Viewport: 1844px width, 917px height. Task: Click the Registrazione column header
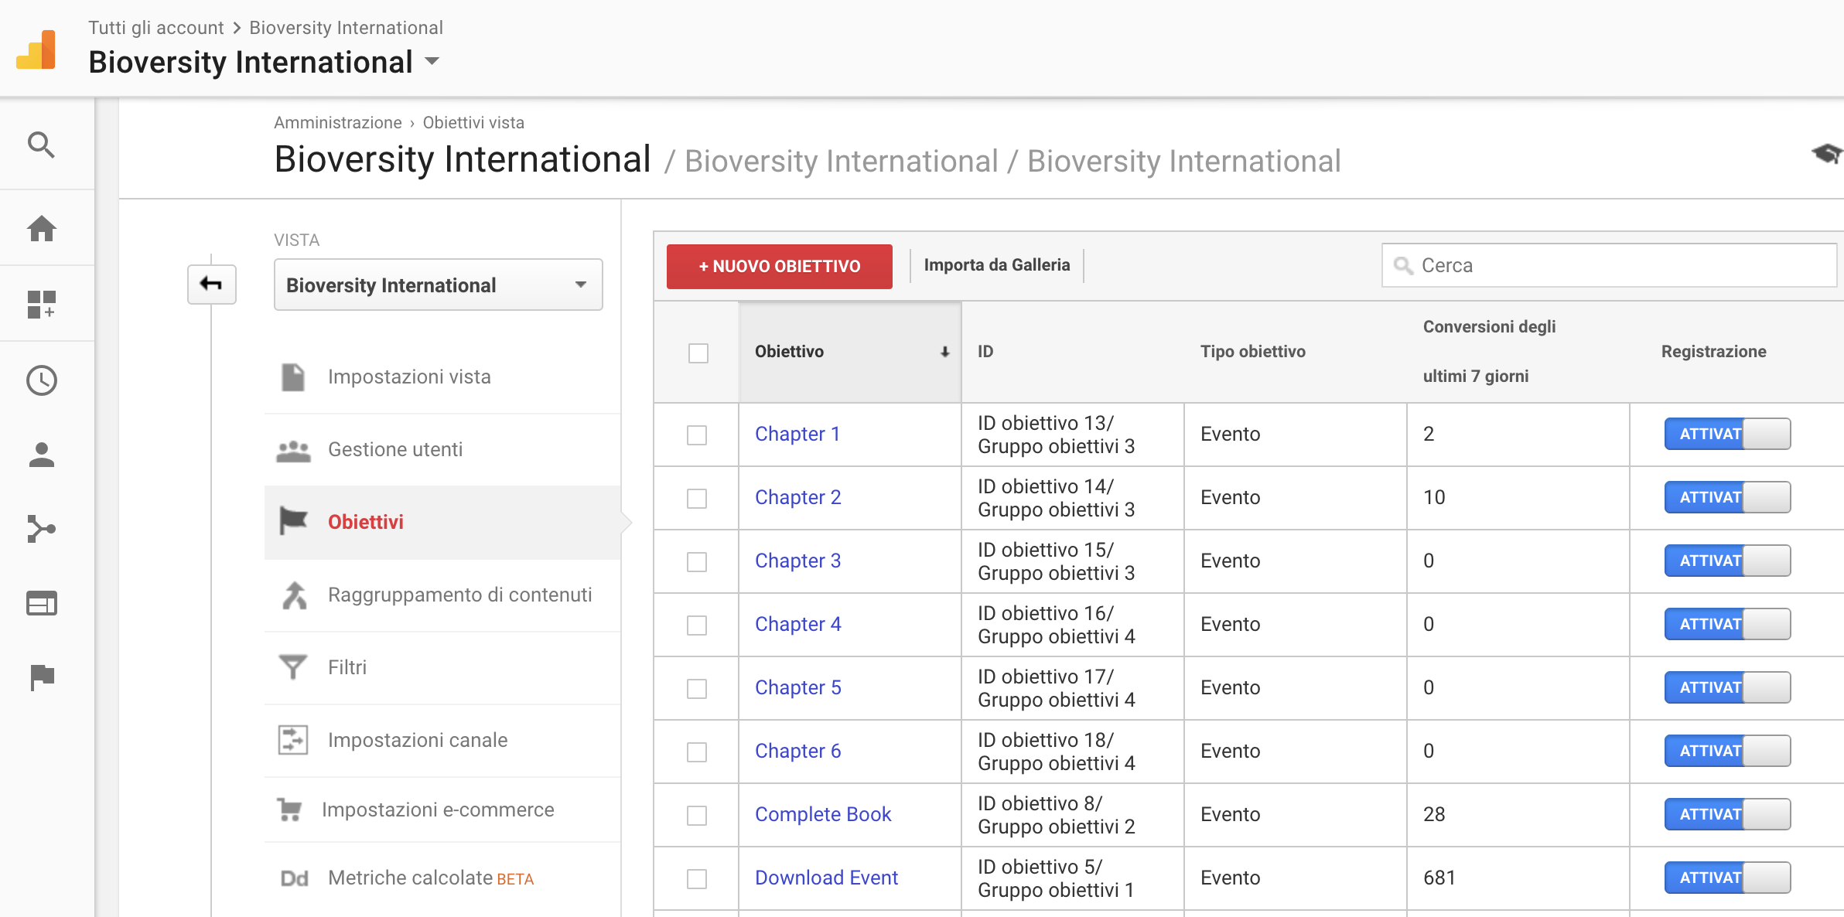(x=1713, y=352)
